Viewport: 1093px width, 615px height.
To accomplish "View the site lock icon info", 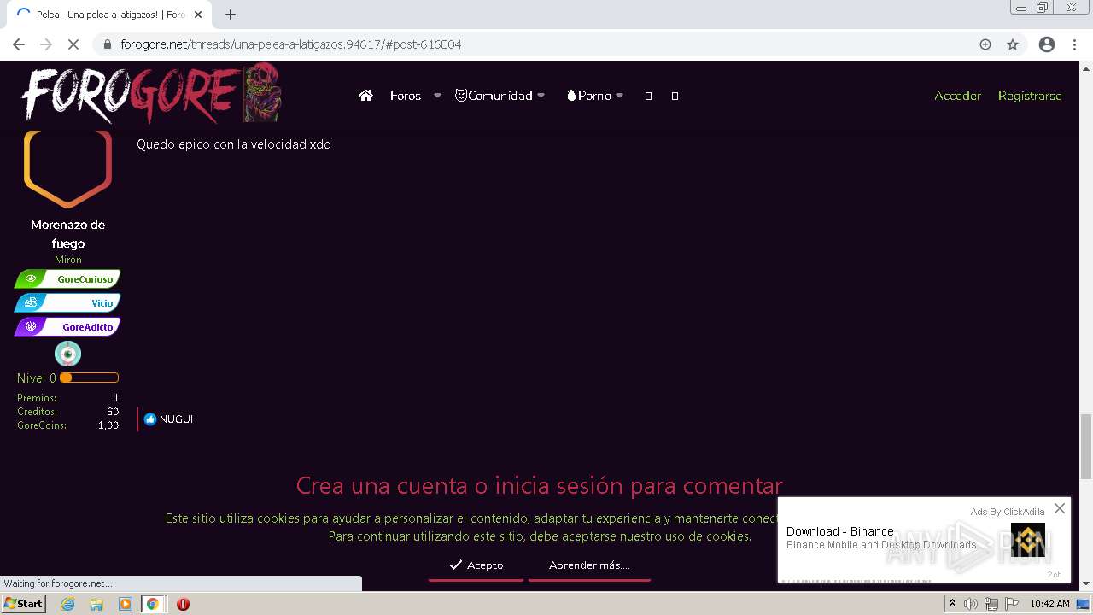I will [108, 44].
